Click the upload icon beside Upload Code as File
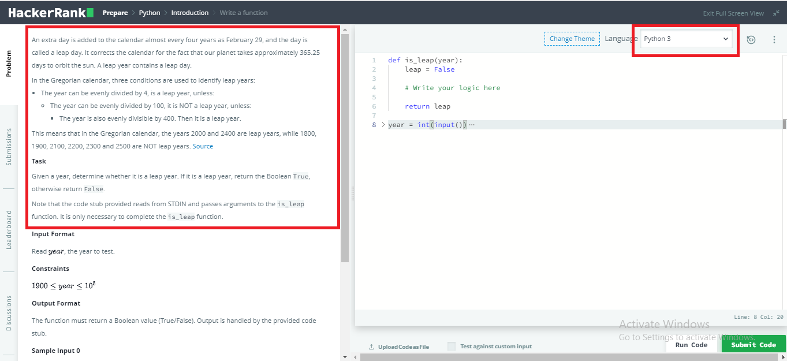Screen dimensions: 787x361 (371, 347)
